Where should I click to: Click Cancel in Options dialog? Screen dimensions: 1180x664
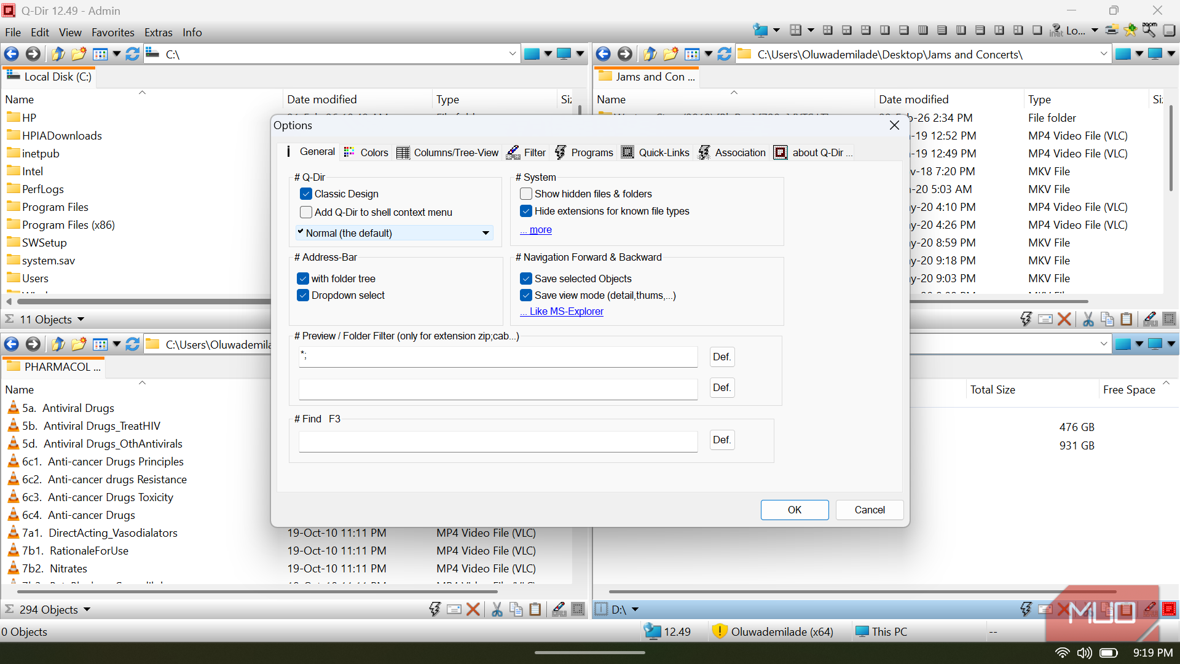870,510
